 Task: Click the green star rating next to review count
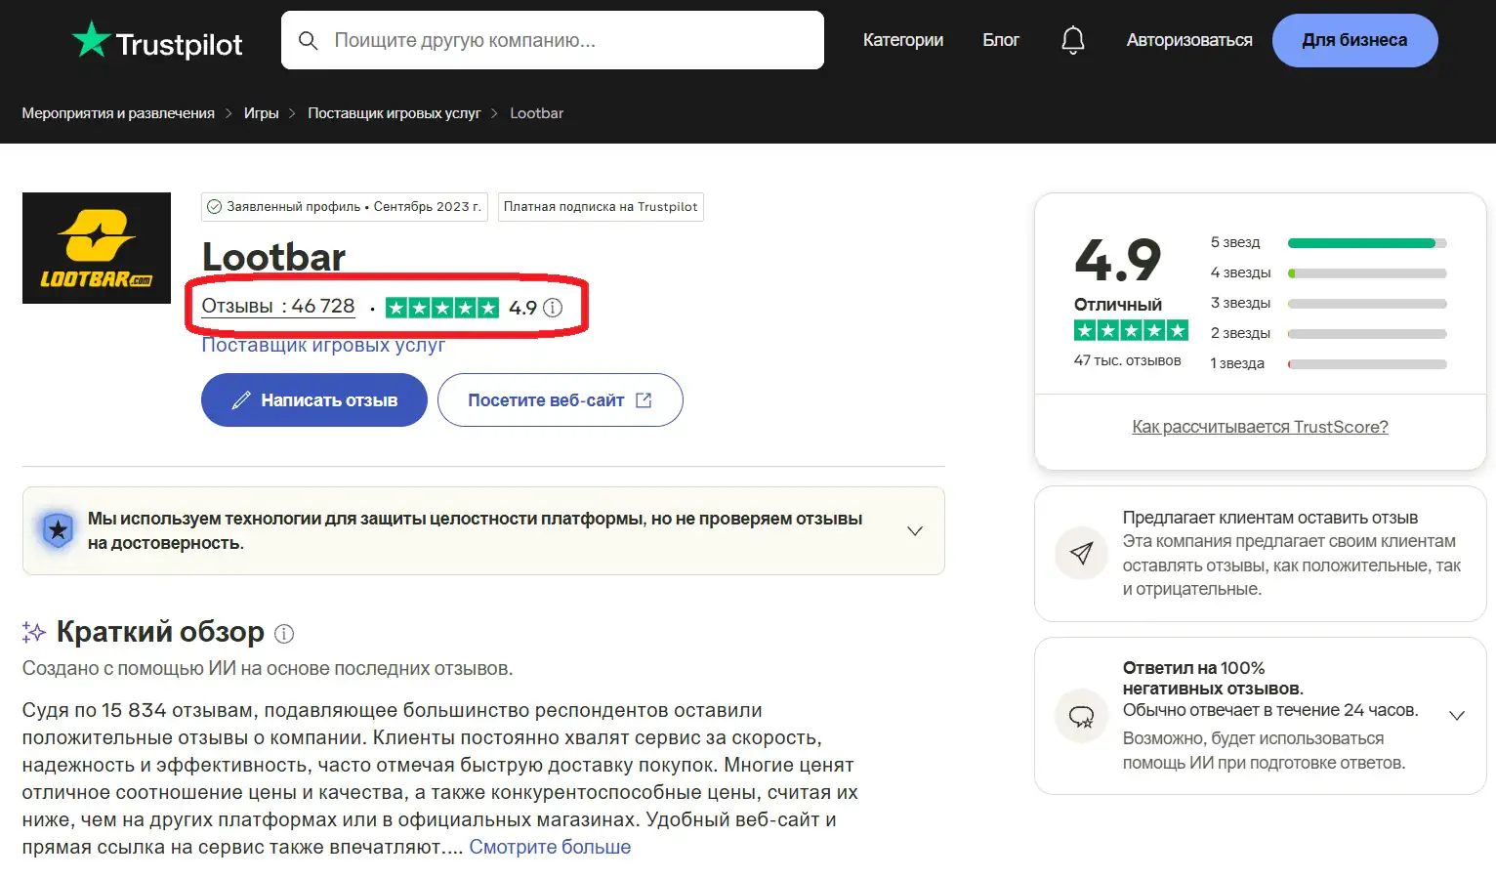point(442,308)
